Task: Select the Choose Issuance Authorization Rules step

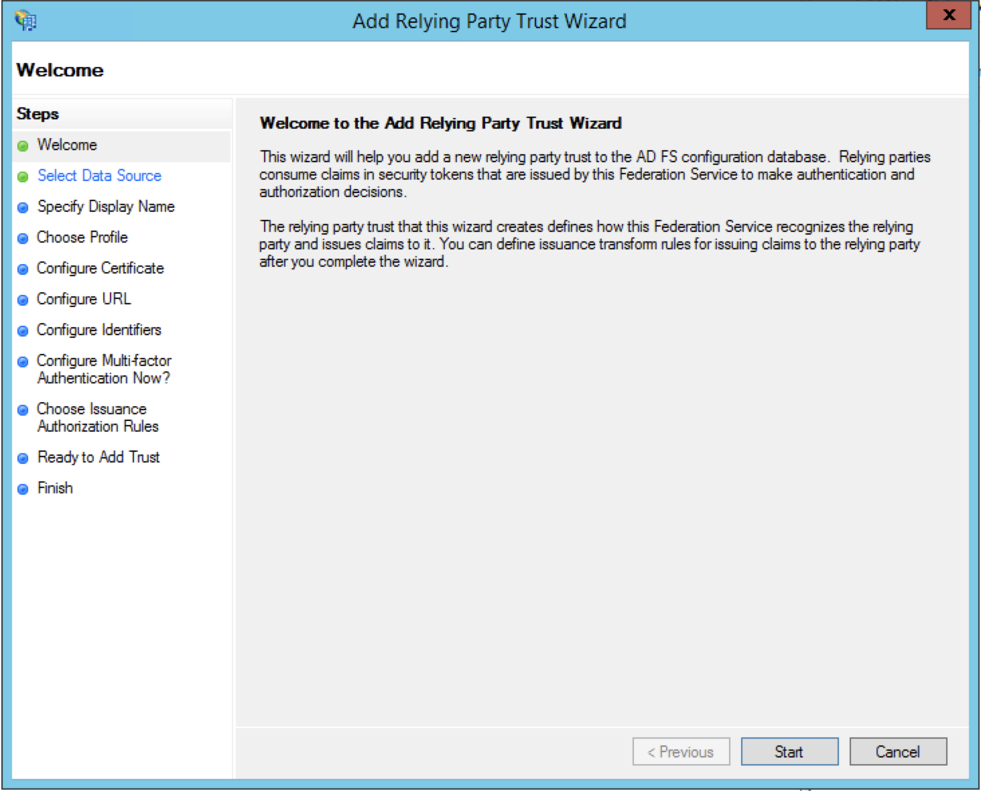Action: point(98,418)
